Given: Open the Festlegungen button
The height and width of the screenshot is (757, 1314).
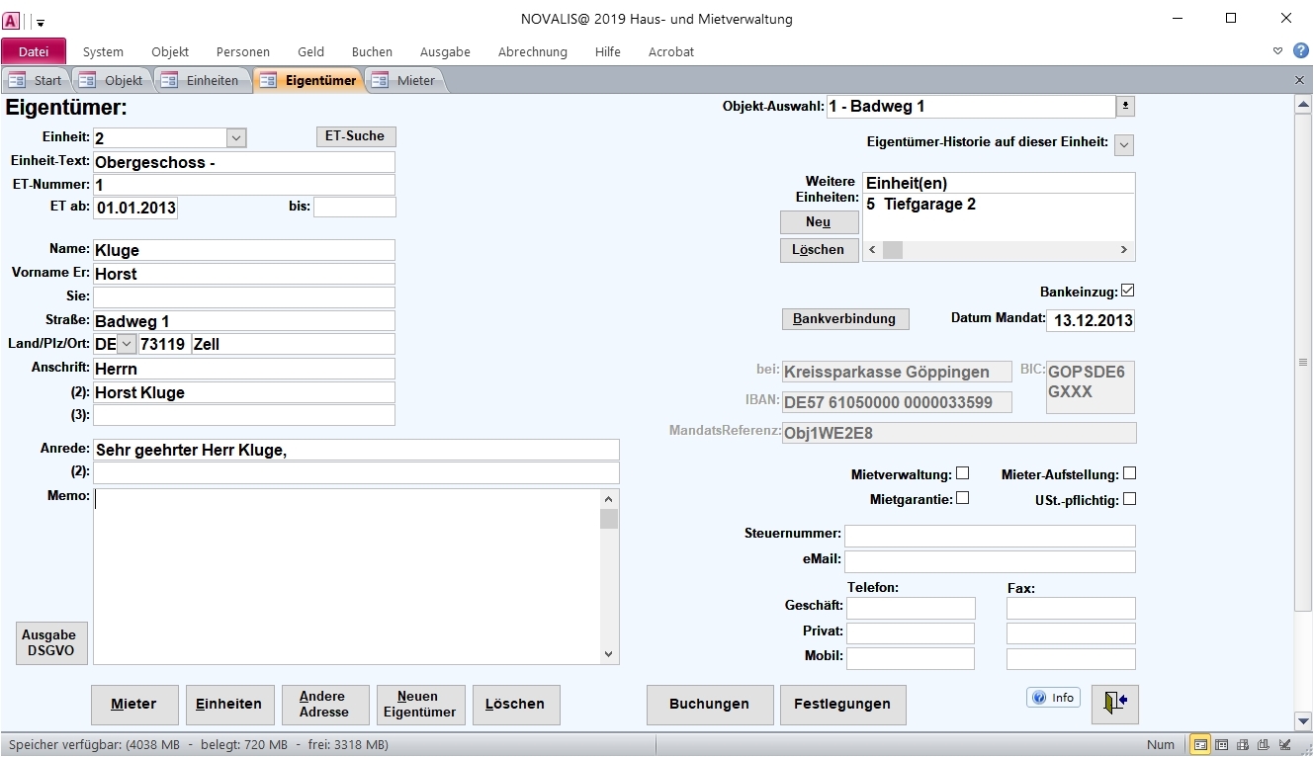Looking at the screenshot, I should [842, 705].
